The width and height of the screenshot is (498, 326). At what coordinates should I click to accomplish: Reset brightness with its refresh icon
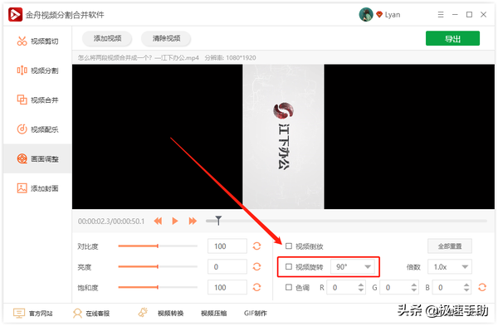click(256, 266)
